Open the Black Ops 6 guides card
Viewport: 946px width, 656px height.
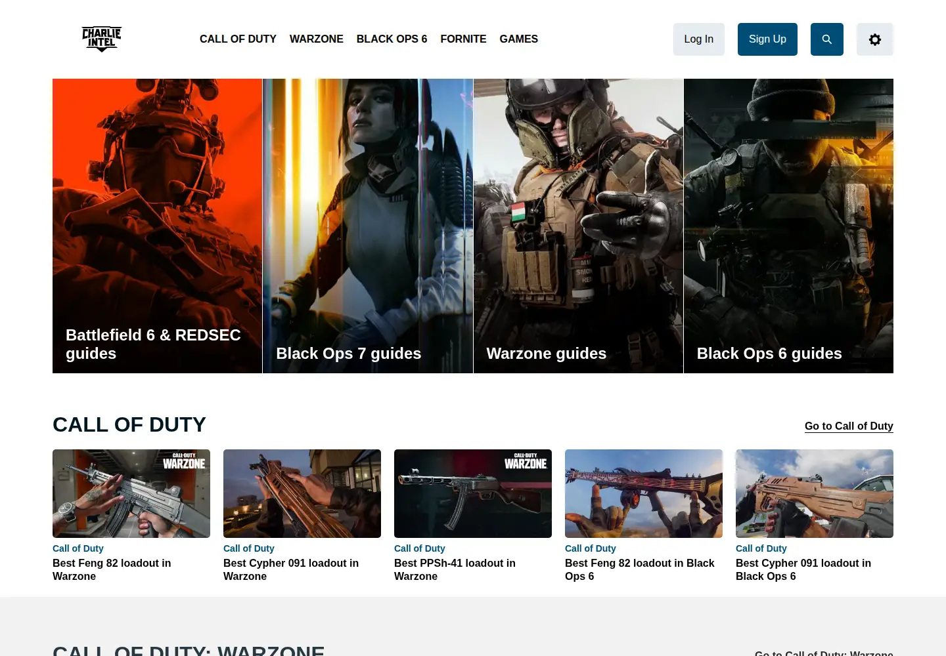point(788,226)
